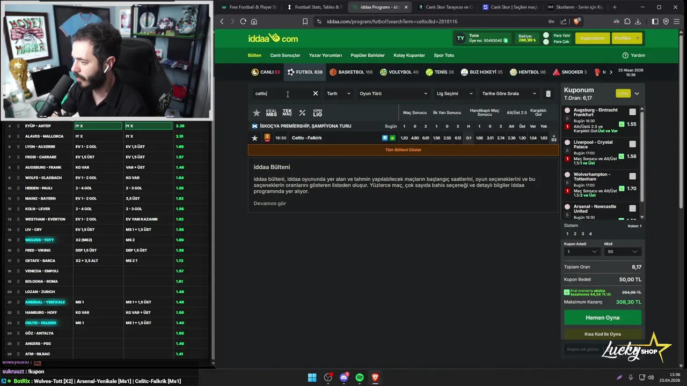Image resolution: width=687 pixels, height=386 pixels.
Task: Open Yardım help icon
Action: click(x=625, y=55)
